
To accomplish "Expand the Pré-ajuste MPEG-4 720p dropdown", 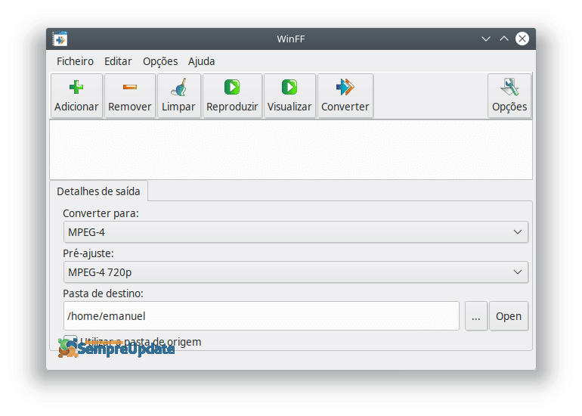I will coord(296,272).
